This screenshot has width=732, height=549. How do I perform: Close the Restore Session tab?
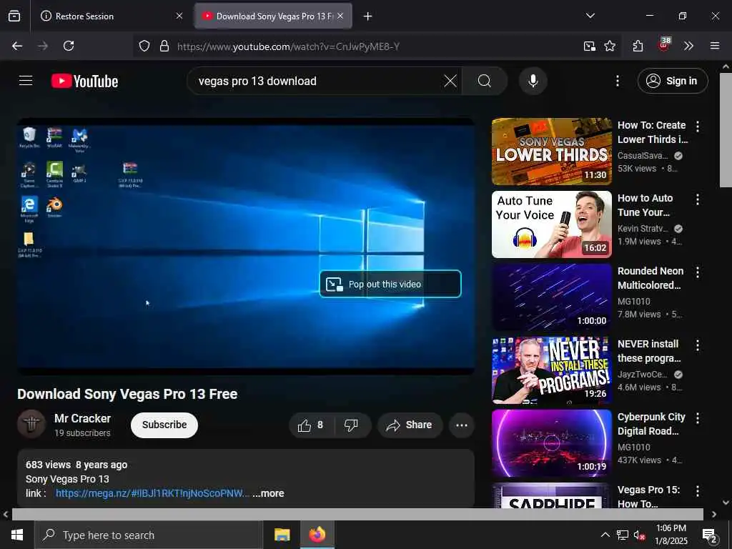pyautogui.click(x=179, y=16)
